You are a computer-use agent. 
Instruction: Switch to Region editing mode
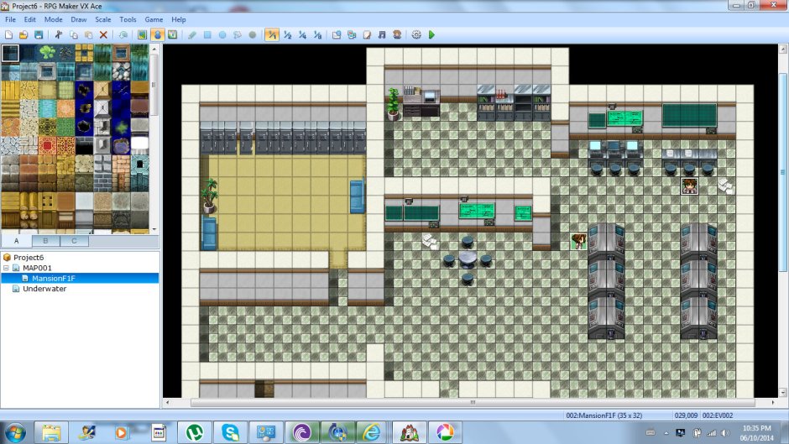[173, 34]
